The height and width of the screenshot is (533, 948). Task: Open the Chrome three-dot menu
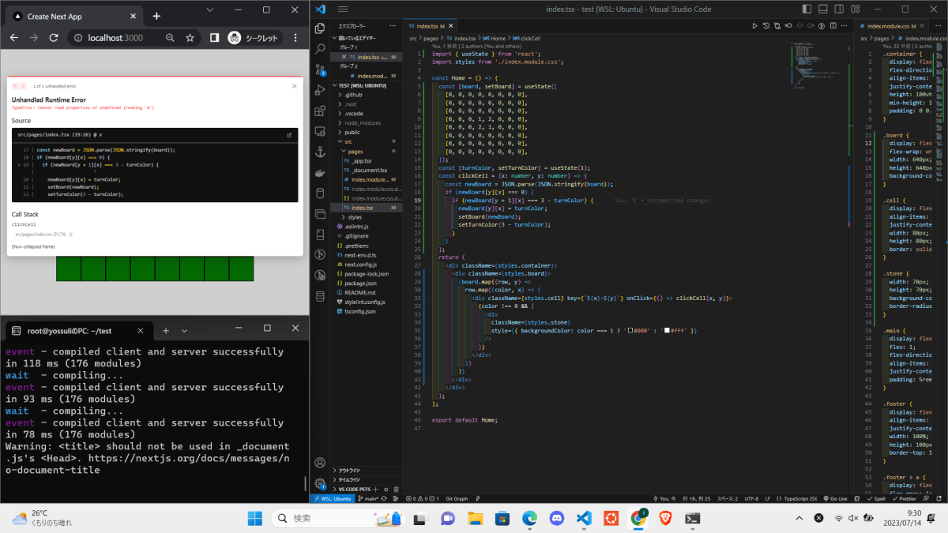[296, 38]
